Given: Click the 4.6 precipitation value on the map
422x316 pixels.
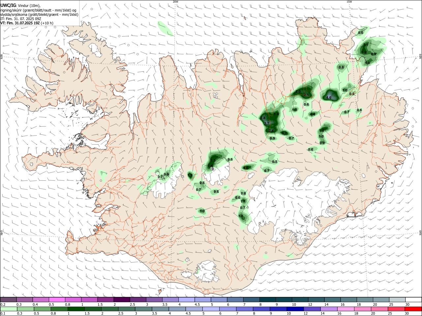Looking at the screenshot, I should (x=328, y=97).
